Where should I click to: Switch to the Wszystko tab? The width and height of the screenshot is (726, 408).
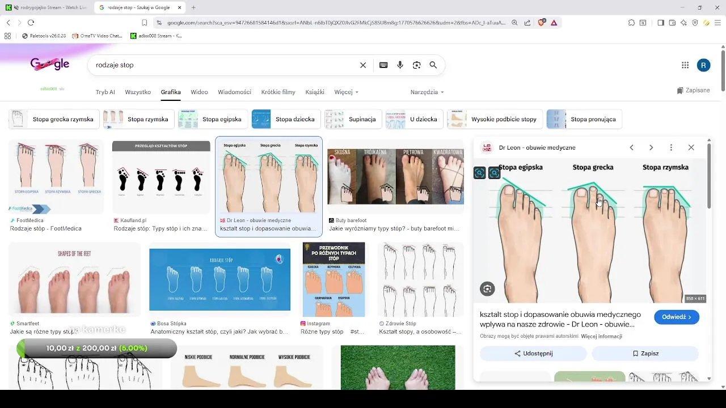coord(138,92)
